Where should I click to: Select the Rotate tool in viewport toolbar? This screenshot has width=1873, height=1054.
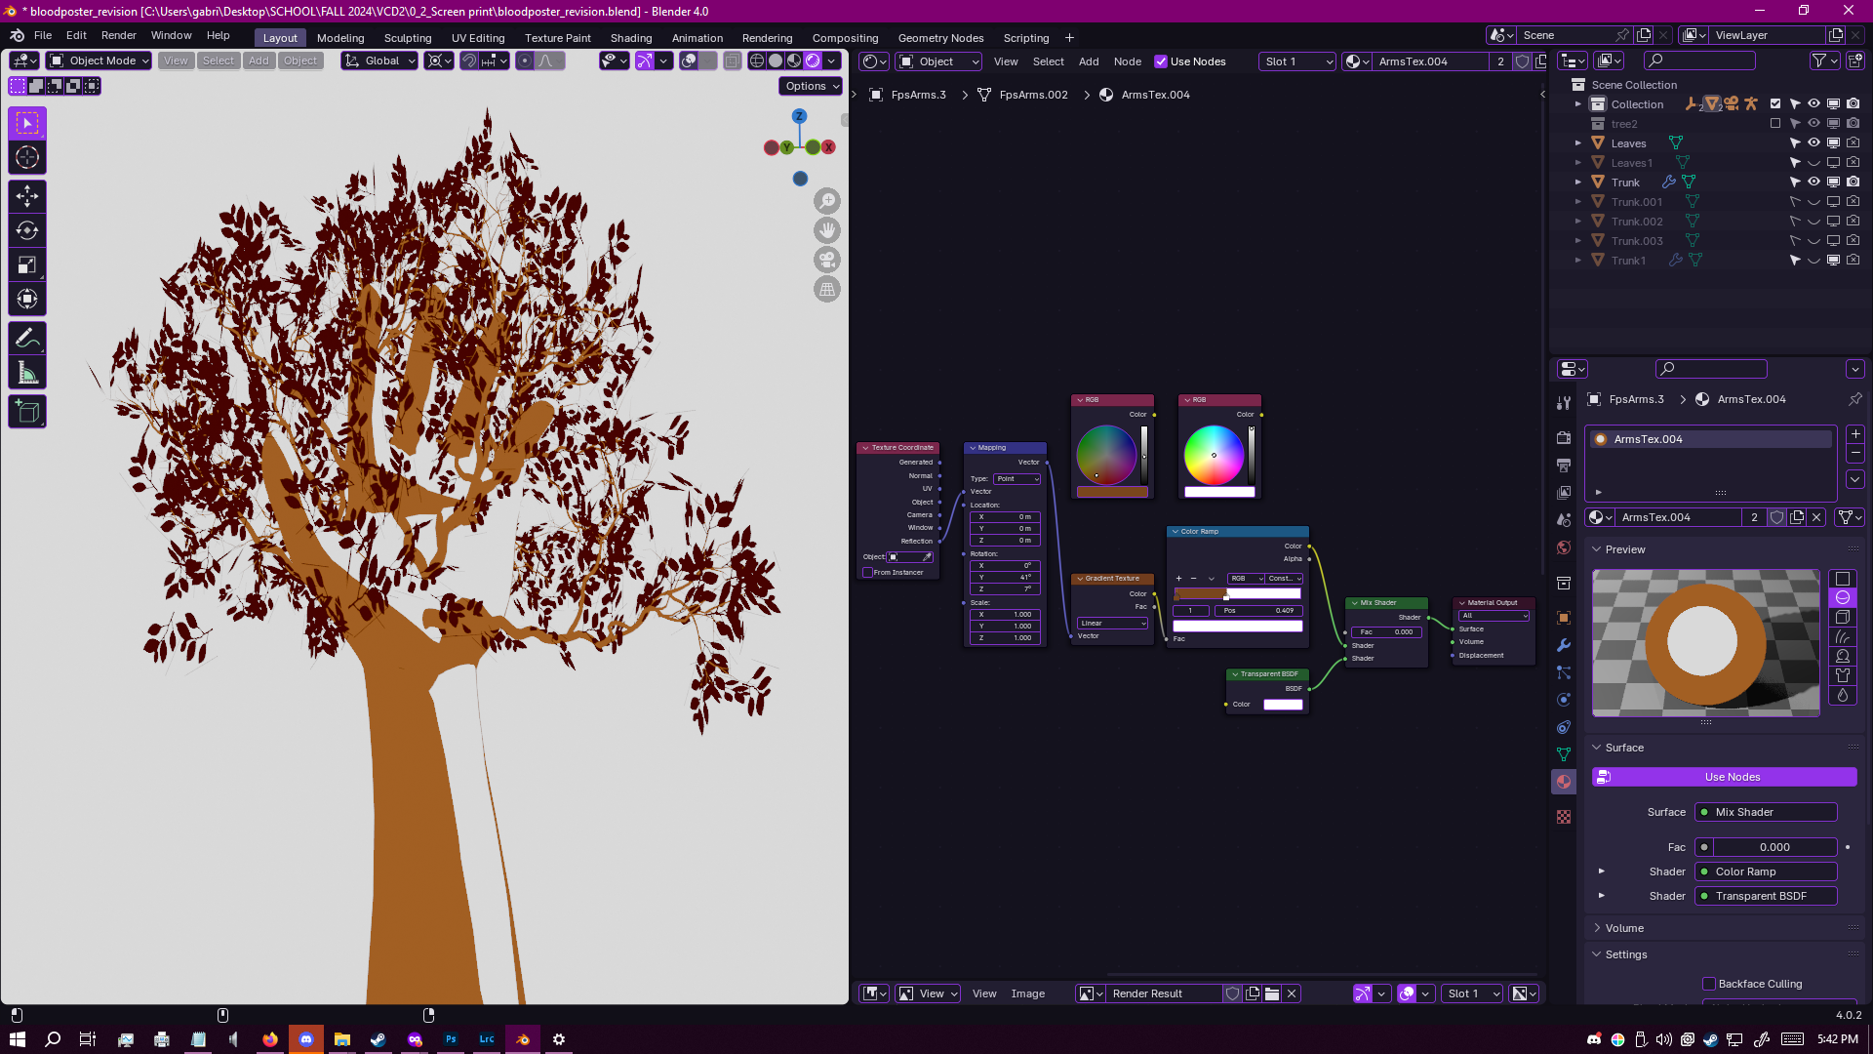(27, 230)
